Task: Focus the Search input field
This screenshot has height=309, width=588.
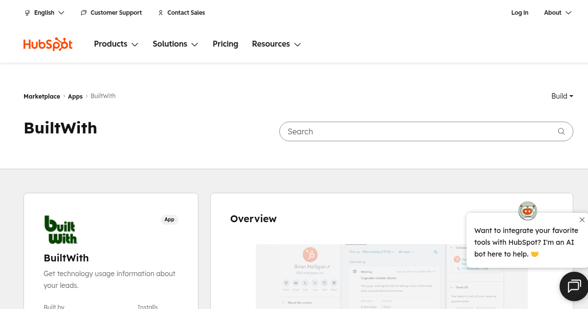Action: tap(426, 131)
